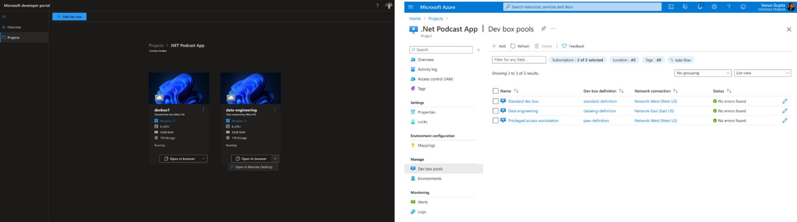The image size is (797, 222).
Task: Select Projects in developer portal sidebar
Action: [24, 37]
